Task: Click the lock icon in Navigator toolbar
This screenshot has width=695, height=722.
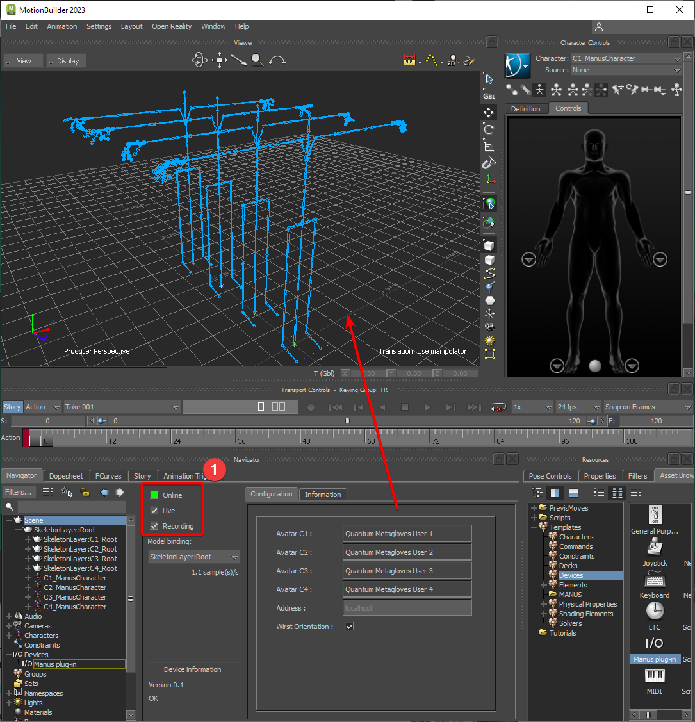Action: pos(85,492)
